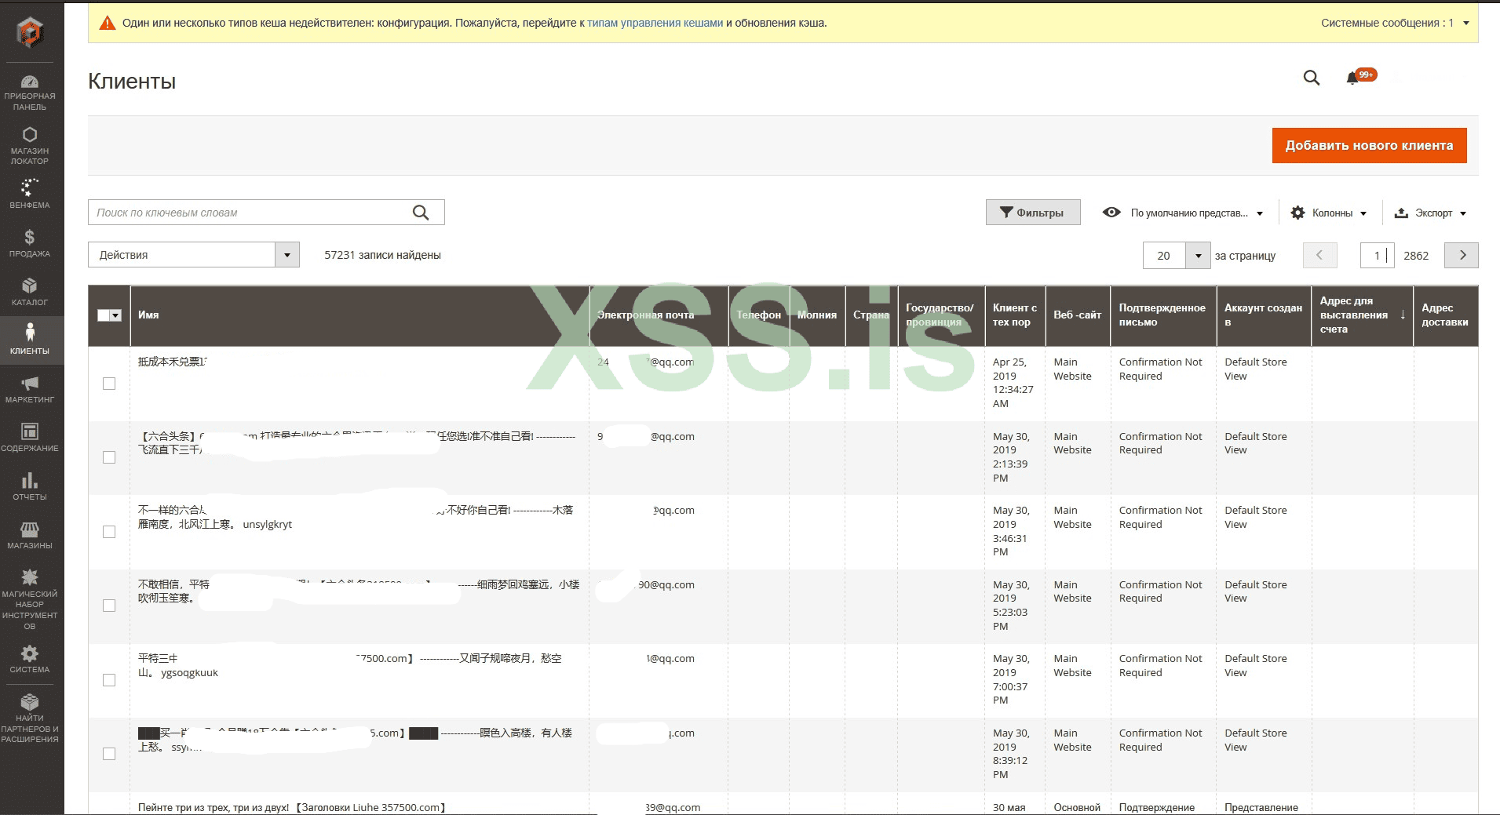Expand the Системные сообщения dropdown
This screenshot has height=815, width=1500.
point(1396,23)
